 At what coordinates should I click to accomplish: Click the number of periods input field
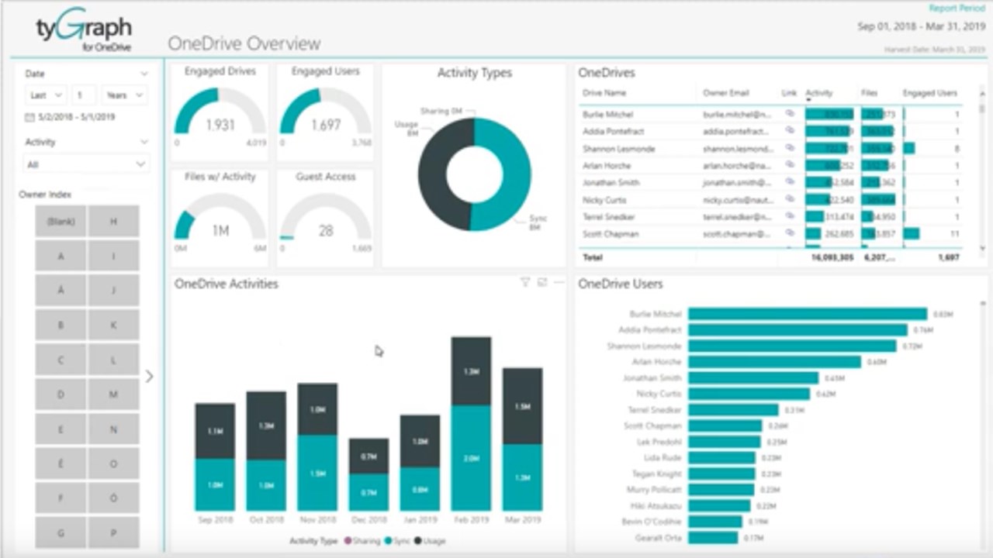(85, 95)
